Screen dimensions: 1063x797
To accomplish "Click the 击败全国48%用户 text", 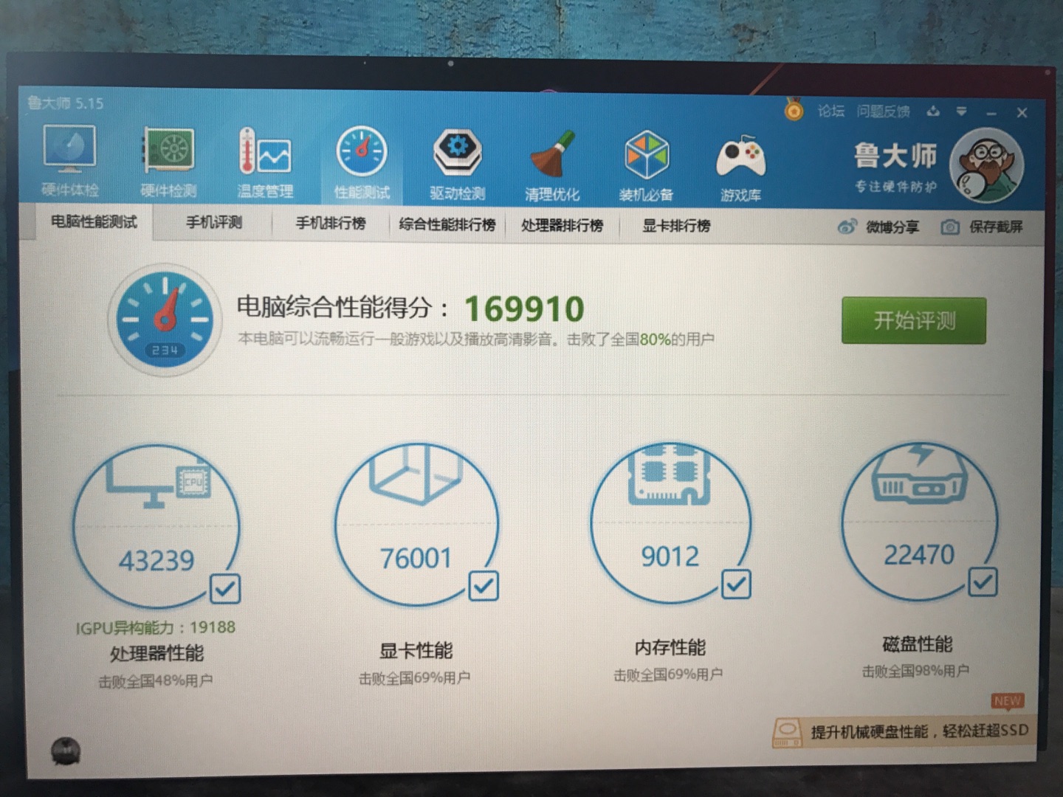I will [155, 681].
